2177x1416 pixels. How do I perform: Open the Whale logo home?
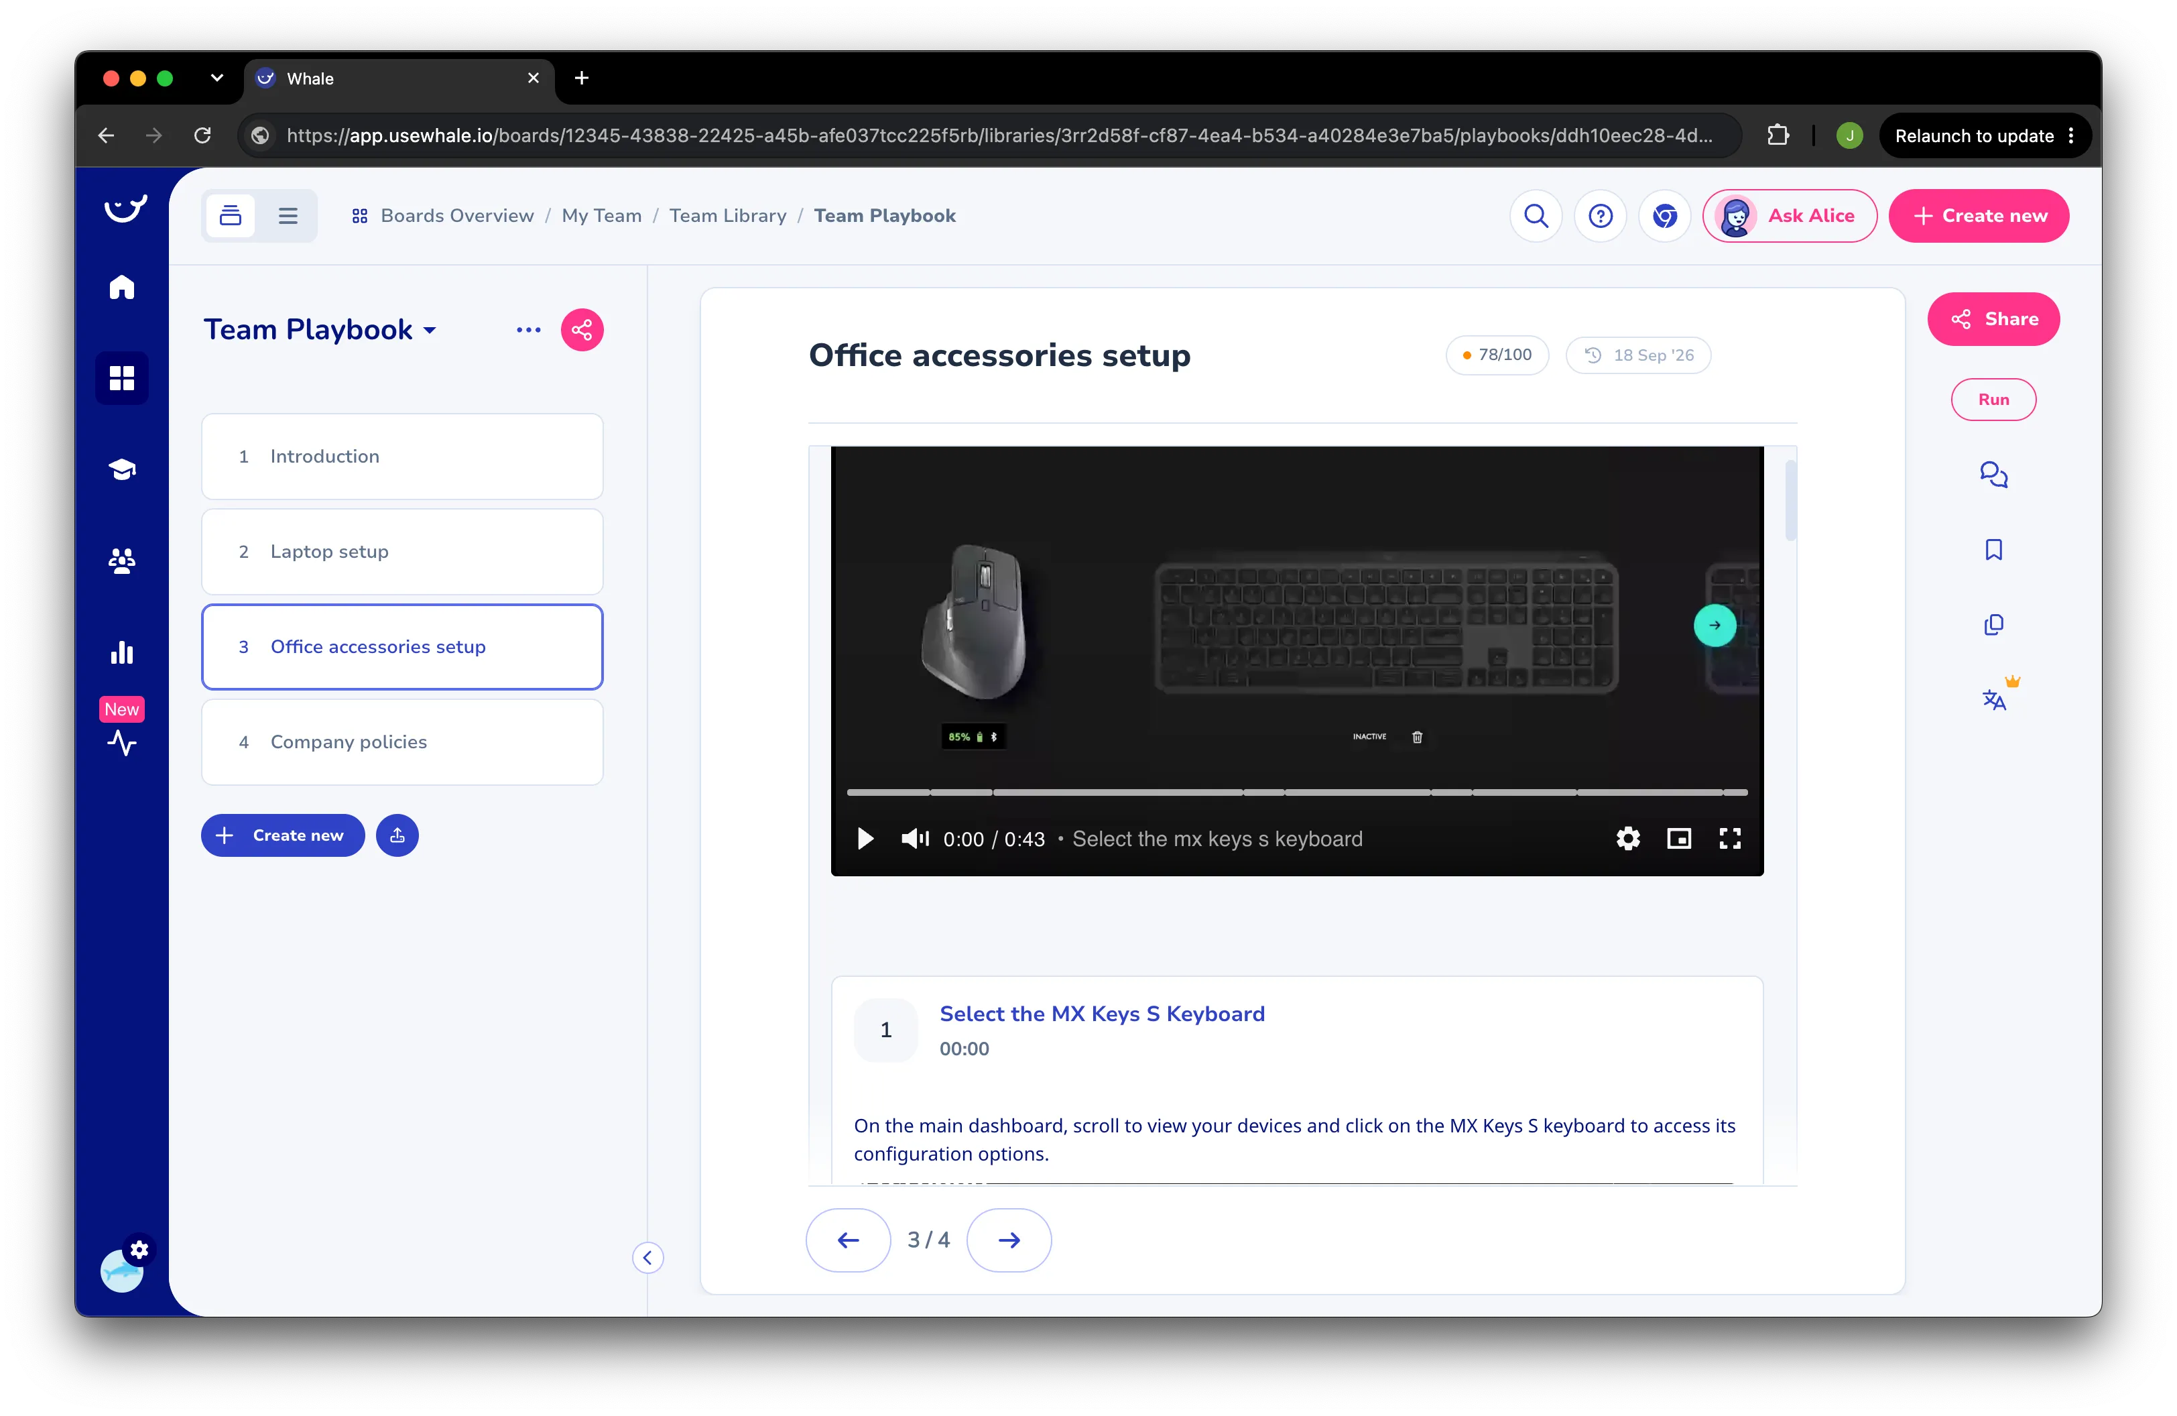125,209
